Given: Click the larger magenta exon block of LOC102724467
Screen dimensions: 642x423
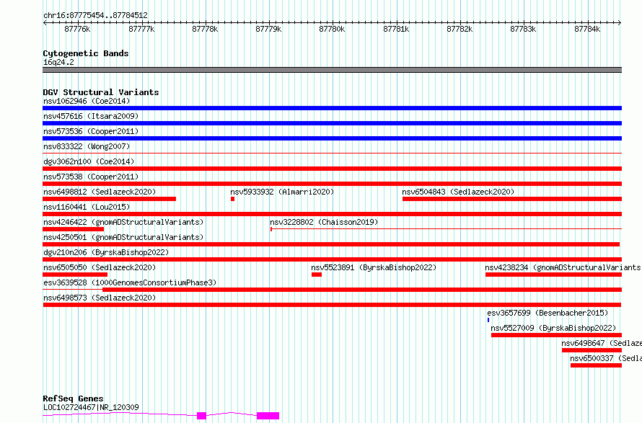Looking at the screenshot, I should [268, 416].
